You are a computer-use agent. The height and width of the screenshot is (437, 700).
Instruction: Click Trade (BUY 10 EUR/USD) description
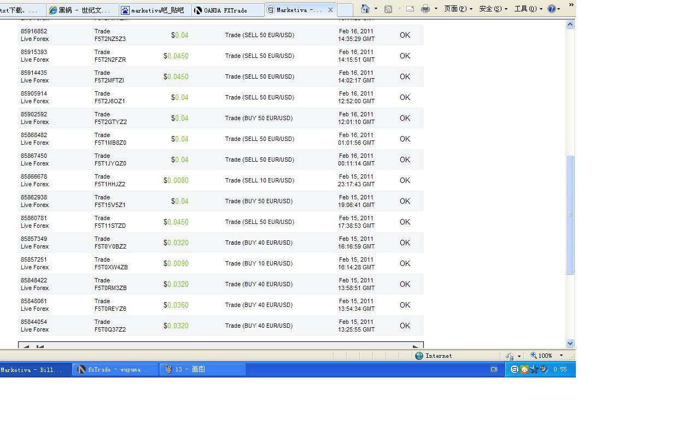tap(258, 263)
